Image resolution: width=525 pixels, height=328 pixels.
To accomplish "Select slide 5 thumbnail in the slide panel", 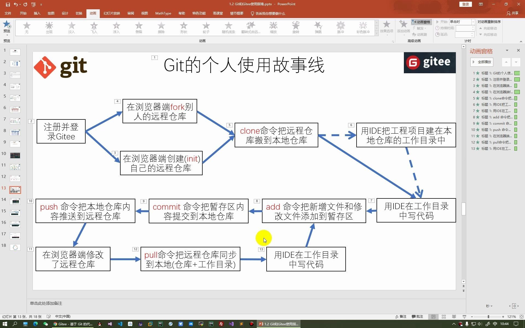I will 15,98.
